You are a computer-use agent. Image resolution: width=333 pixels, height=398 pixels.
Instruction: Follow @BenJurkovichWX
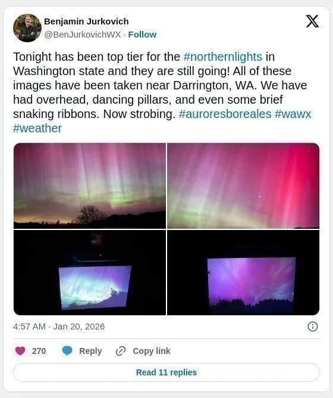[142, 35]
